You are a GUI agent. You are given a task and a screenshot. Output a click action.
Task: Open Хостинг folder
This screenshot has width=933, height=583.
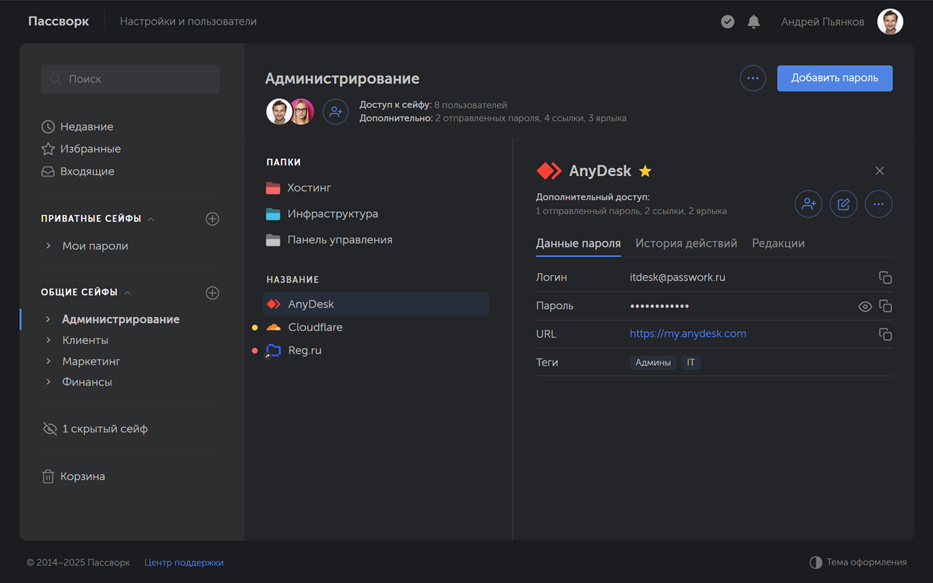(299, 188)
